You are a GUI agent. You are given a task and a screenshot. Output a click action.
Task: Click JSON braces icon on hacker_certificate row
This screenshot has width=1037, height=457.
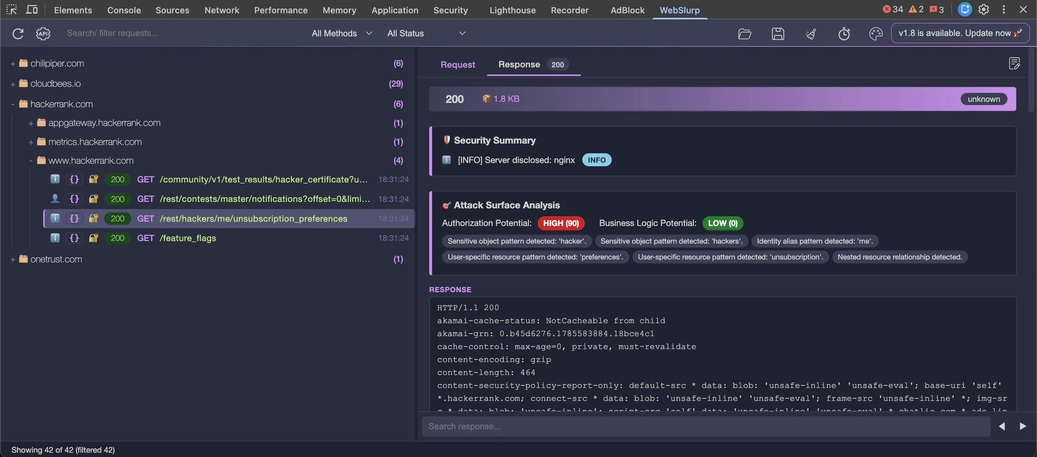[74, 179]
